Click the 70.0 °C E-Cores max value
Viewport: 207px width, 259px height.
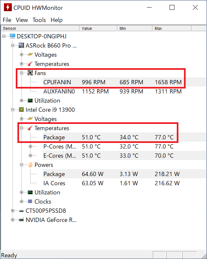tap(164, 156)
